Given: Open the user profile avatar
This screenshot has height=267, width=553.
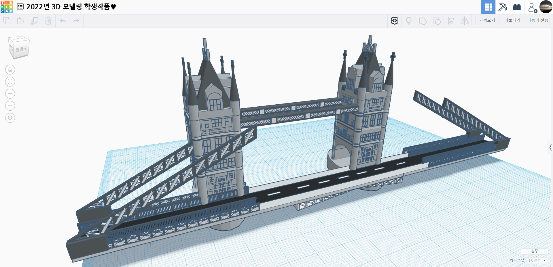Looking at the screenshot, I should click(546, 7).
